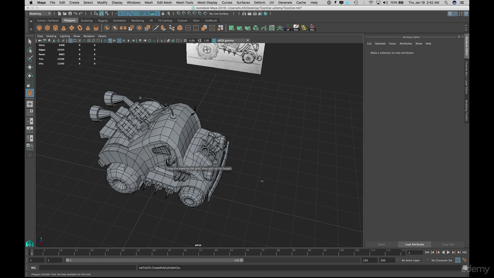Open the sRGB gamma view transform dropdown
The height and width of the screenshot is (278, 494).
(233, 40)
